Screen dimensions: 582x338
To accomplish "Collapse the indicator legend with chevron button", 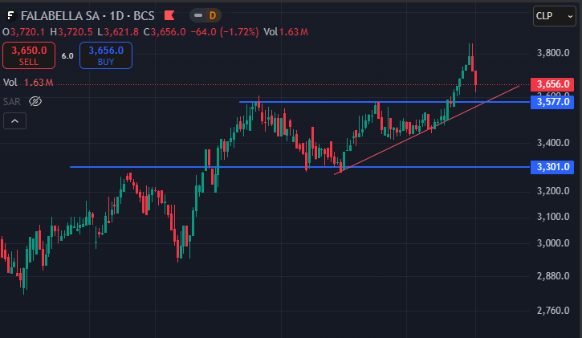I will 14,121.
